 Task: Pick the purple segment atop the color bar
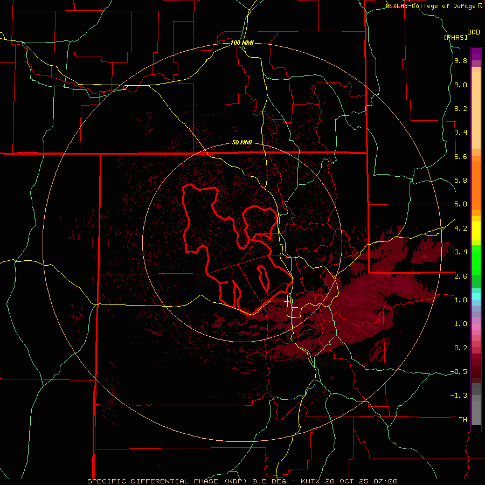(x=476, y=54)
